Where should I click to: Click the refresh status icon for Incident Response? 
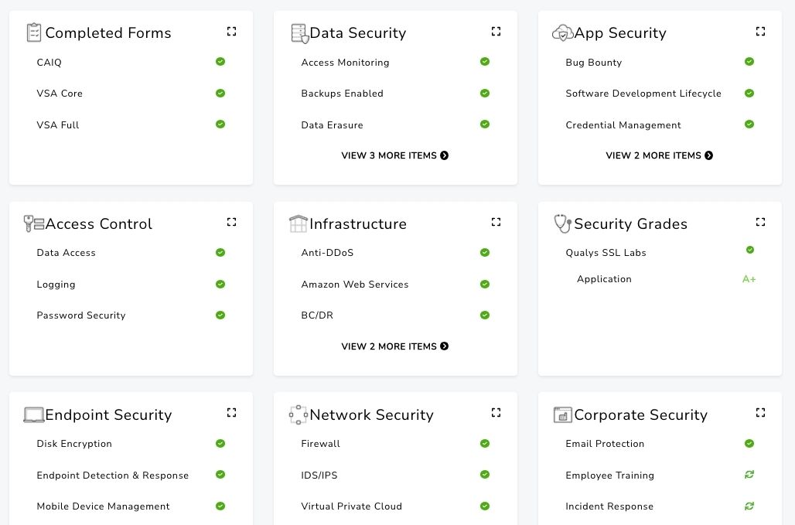pos(749,506)
